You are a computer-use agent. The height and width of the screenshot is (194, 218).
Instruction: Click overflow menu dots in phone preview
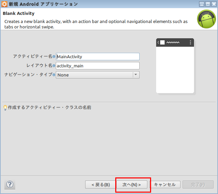point(190,42)
